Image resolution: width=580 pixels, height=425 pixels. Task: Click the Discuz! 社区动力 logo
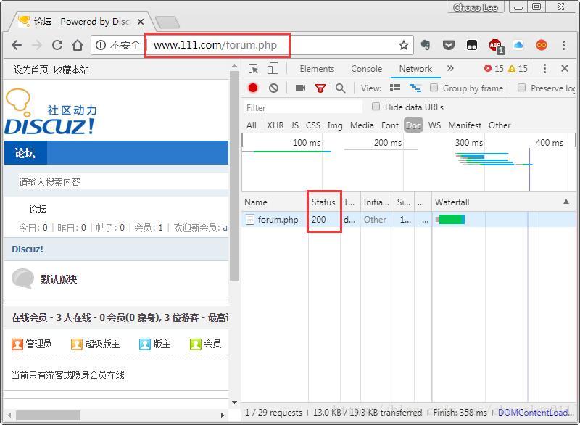51,112
